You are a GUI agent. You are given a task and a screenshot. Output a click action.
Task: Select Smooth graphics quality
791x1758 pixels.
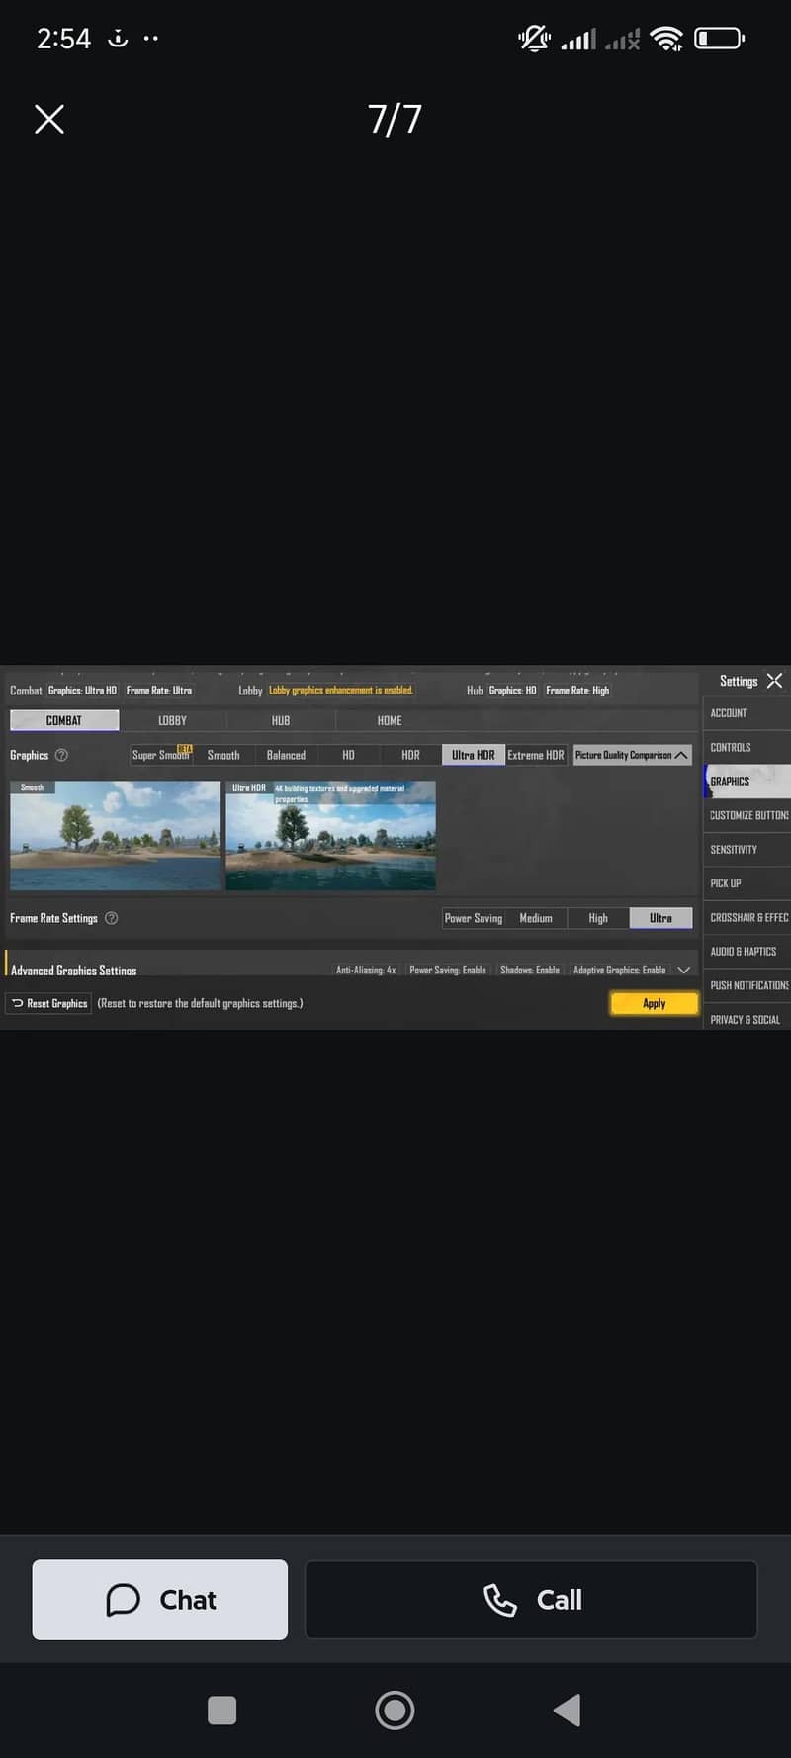(x=223, y=755)
